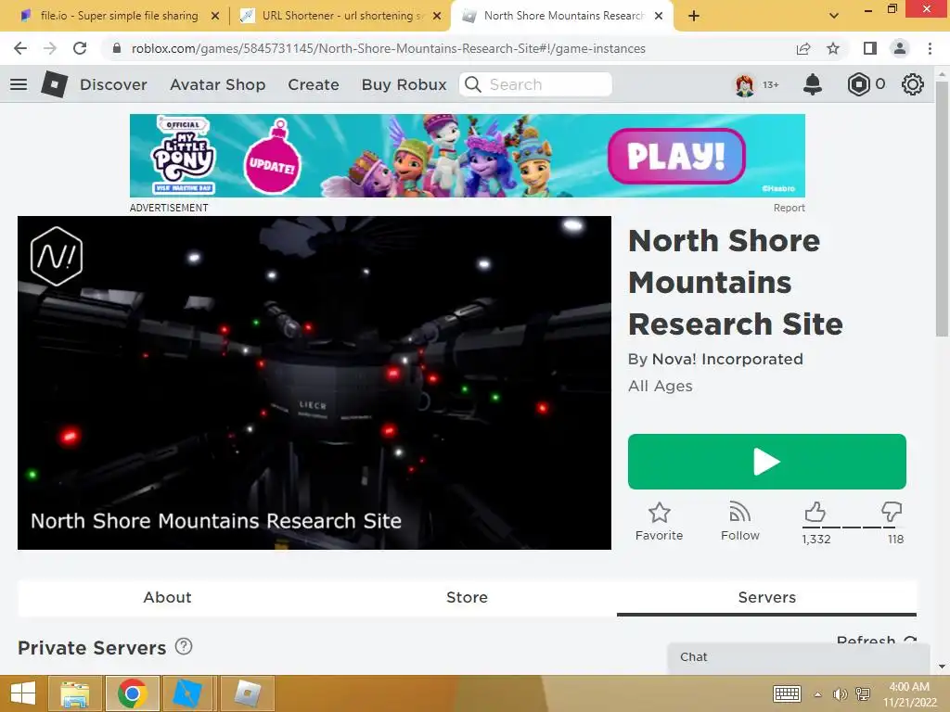Follow the game via Follow icon
Image resolution: width=950 pixels, height=712 pixels.
point(739,512)
